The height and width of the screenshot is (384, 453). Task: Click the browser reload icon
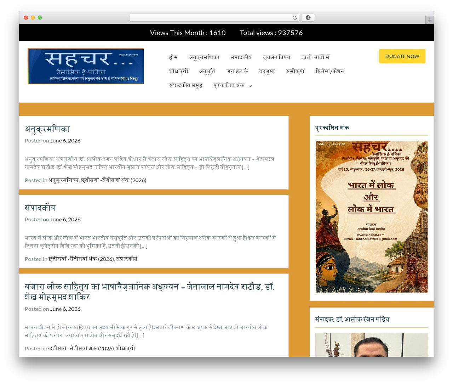295,18
